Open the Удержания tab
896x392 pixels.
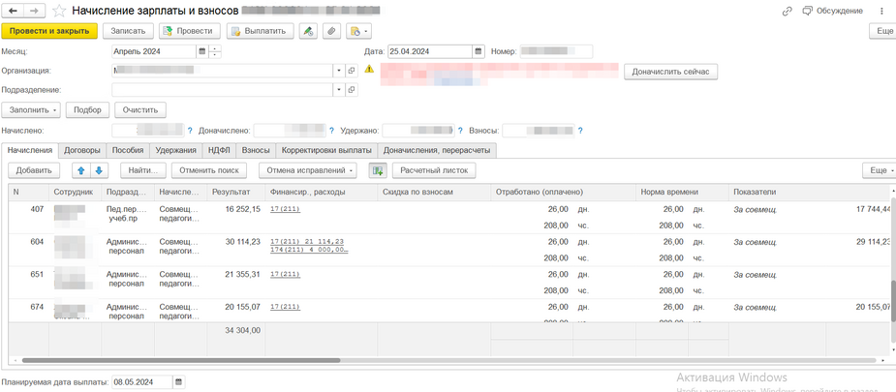point(175,150)
